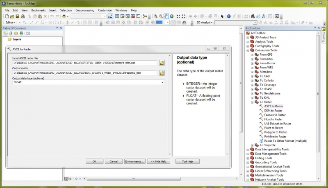The width and height of the screenshot is (328, 188).
Task: Expand the Data Management Tools toolbox
Action: pos(248,154)
